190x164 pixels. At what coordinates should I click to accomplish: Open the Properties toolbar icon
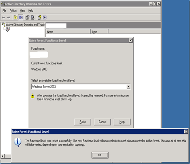pyautogui.click(x=27, y=18)
